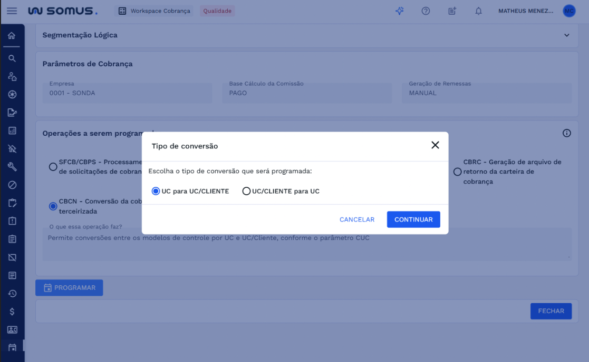Click the news note icon in header
This screenshot has height=362, width=589.
tap(452, 11)
